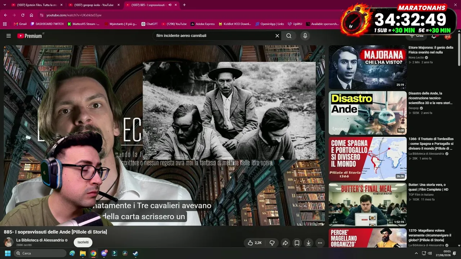Save video with the bookmark icon
Screen dimensions: 461x259
[x=297, y=243]
